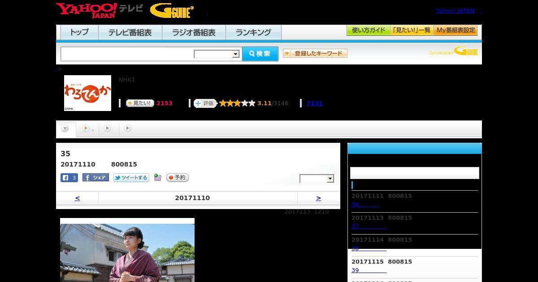Click the 20171110 date heading
The image size is (538, 282).
point(192,198)
